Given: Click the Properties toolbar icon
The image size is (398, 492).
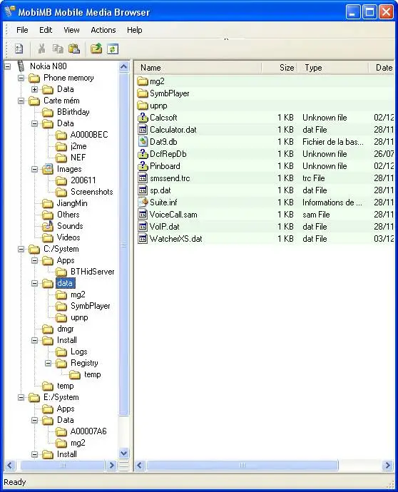Looking at the screenshot, I should click(x=19, y=48).
